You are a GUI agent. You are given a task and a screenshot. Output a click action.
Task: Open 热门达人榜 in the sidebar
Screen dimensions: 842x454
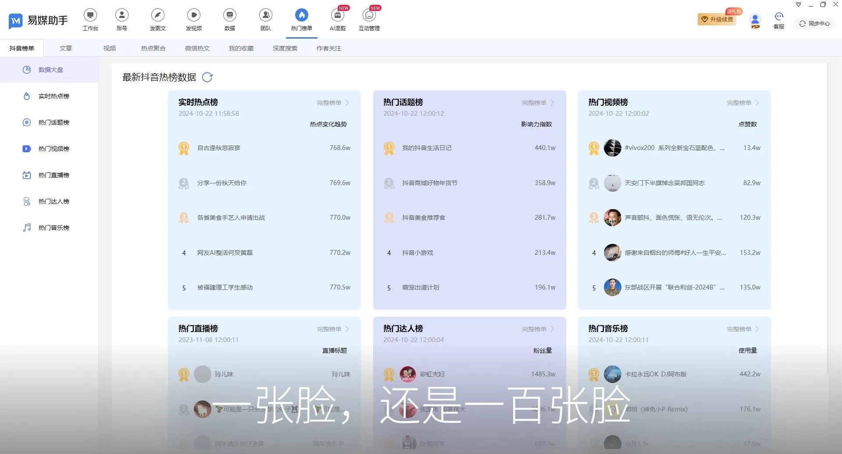[49, 201]
